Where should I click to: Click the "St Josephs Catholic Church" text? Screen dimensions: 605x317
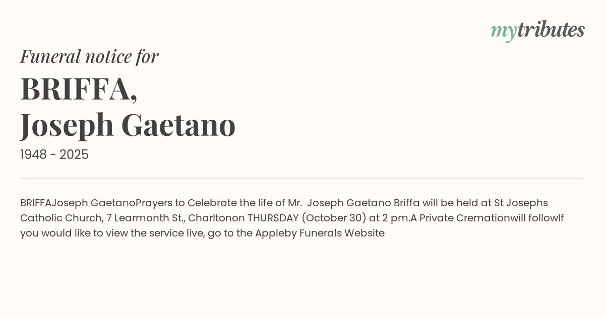pyautogui.click(x=520, y=203)
